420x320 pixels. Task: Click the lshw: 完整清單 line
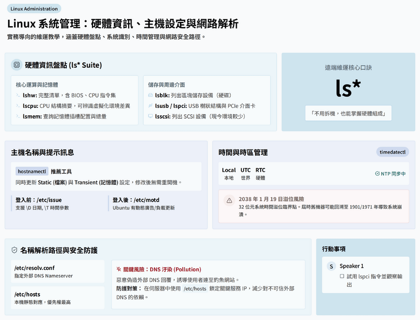69,95
